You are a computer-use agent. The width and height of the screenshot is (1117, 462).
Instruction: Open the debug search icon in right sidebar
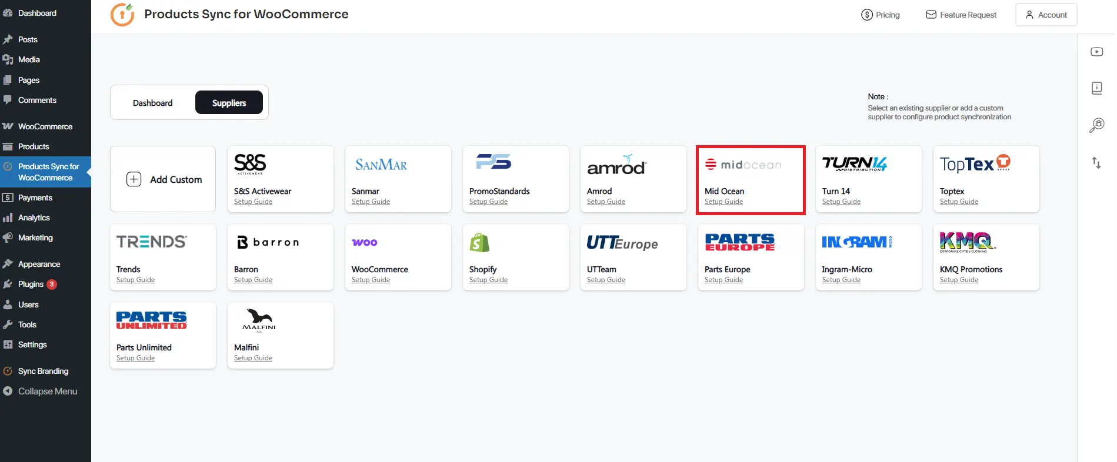click(x=1096, y=125)
